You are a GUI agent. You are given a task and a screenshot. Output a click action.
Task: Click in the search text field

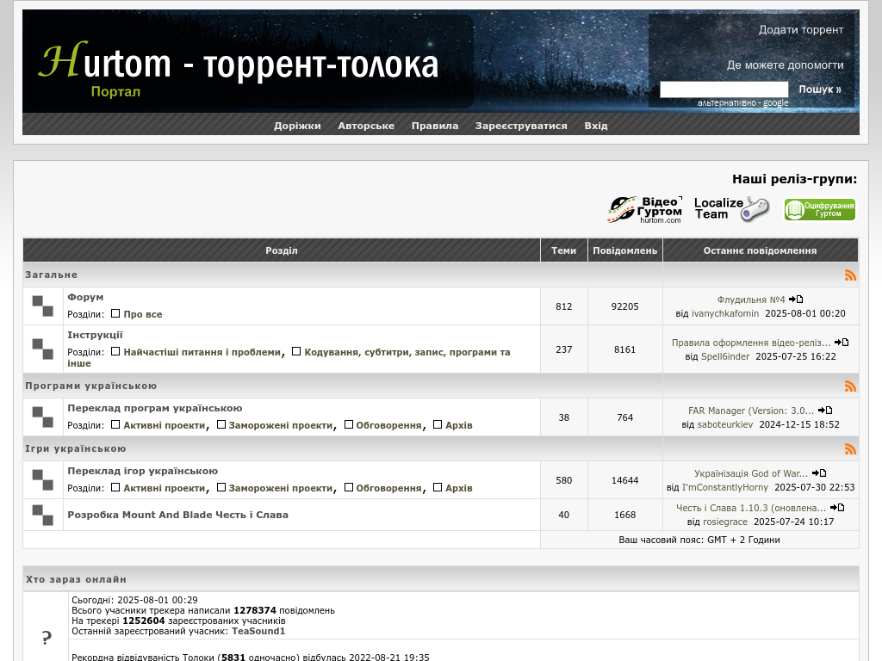(x=724, y=90)
